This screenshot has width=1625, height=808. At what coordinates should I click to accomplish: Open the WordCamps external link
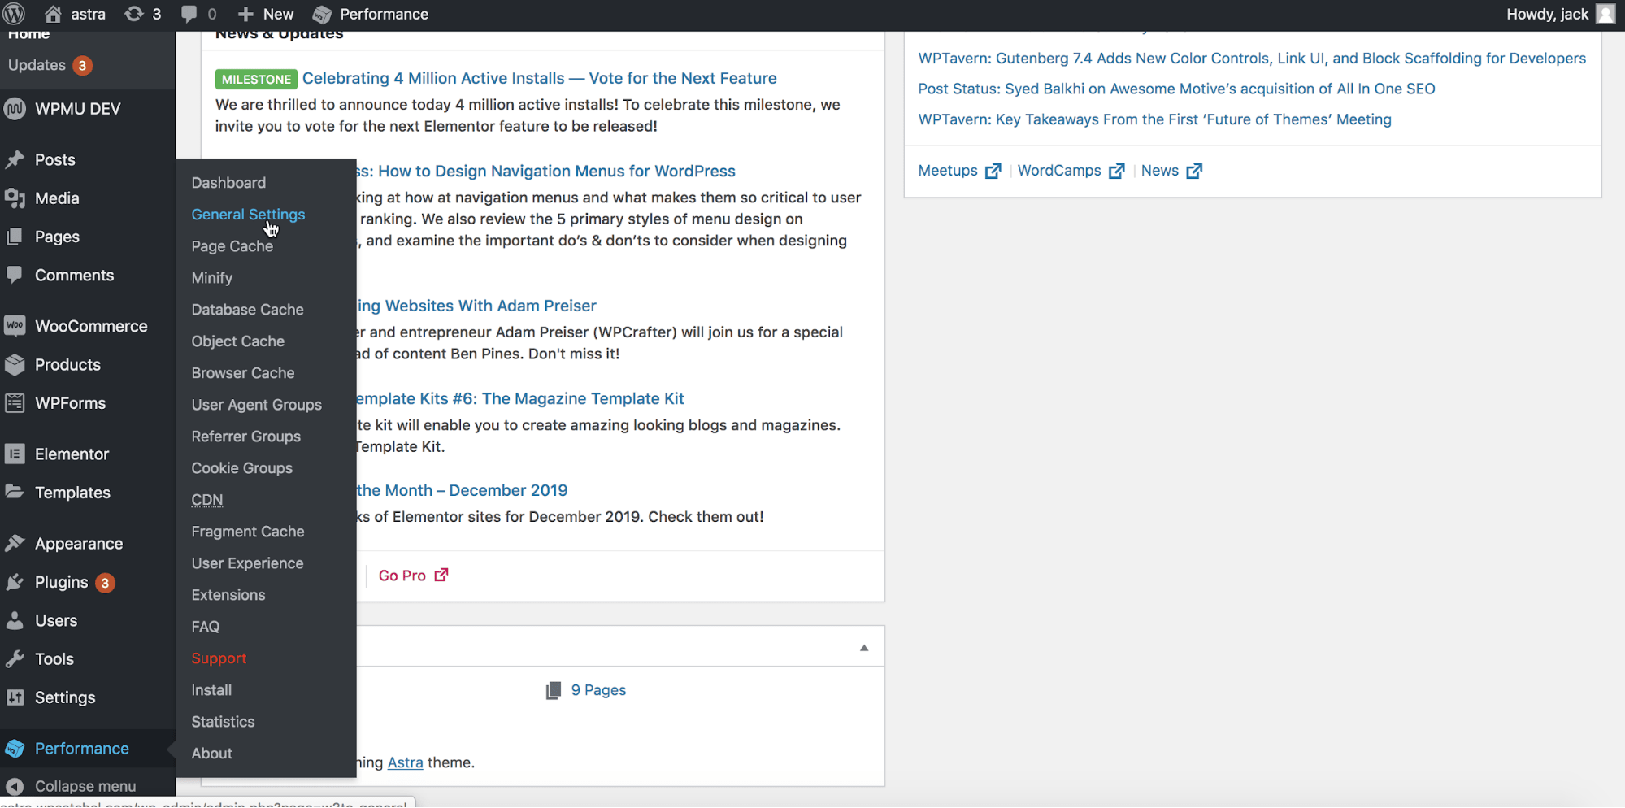(x=1071, y=171)
